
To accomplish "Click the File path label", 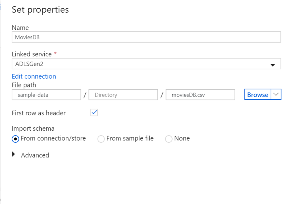I will pos(24,85).
